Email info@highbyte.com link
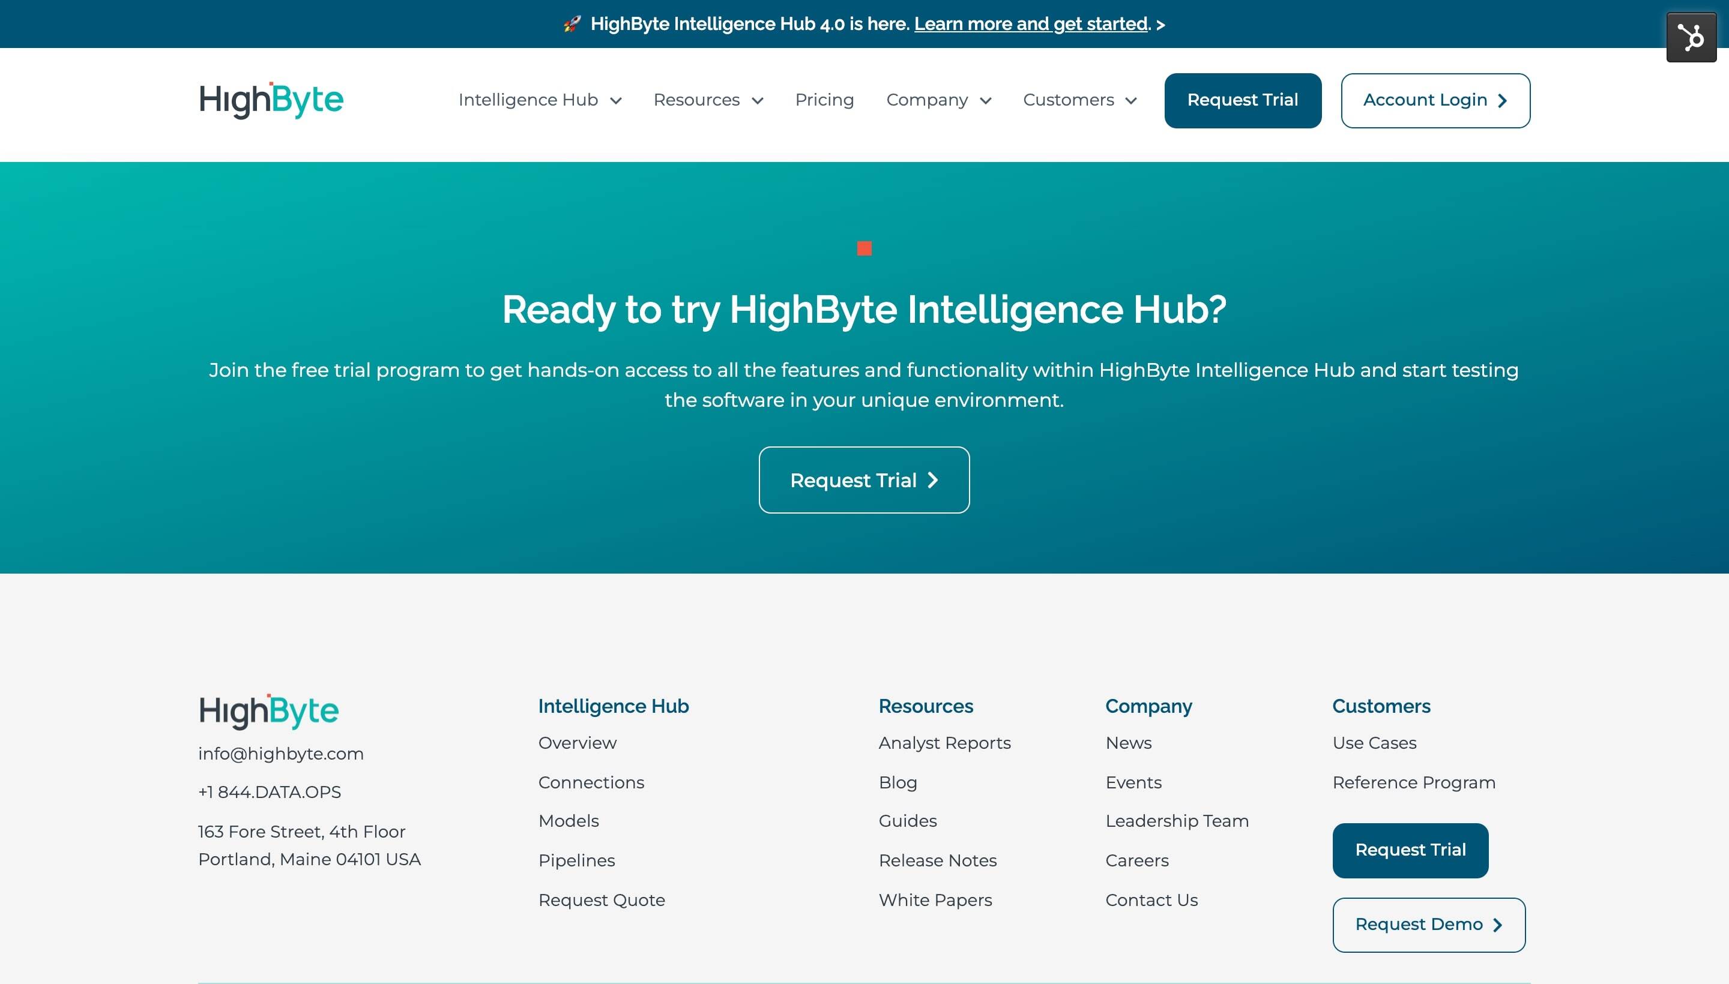This screenshot has width=1729, height=984. [280, 754]
